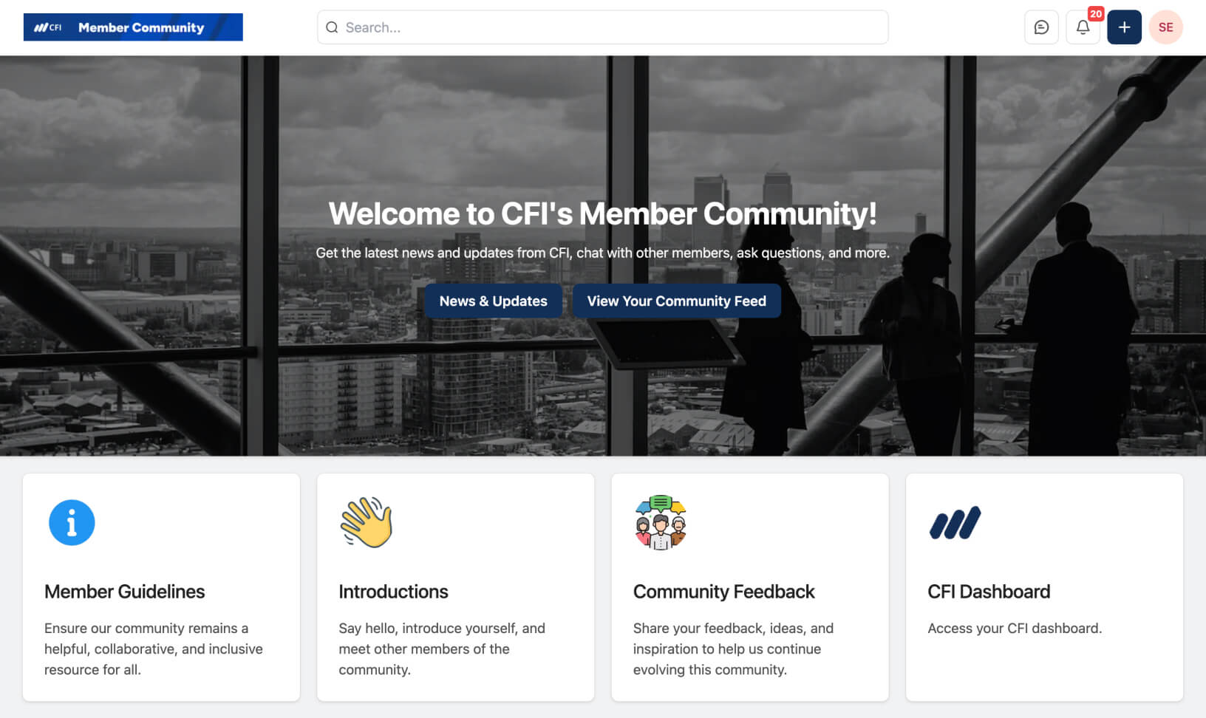Screen dimensions: 1206x718
Task: Focus the Search input field
Action: 602,27
